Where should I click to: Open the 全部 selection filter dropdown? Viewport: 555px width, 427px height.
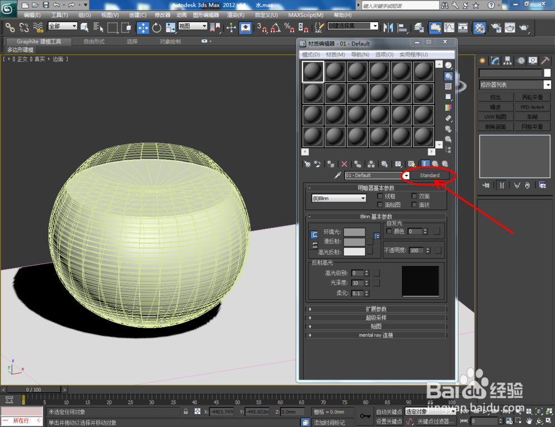click(x=62, y=26)
